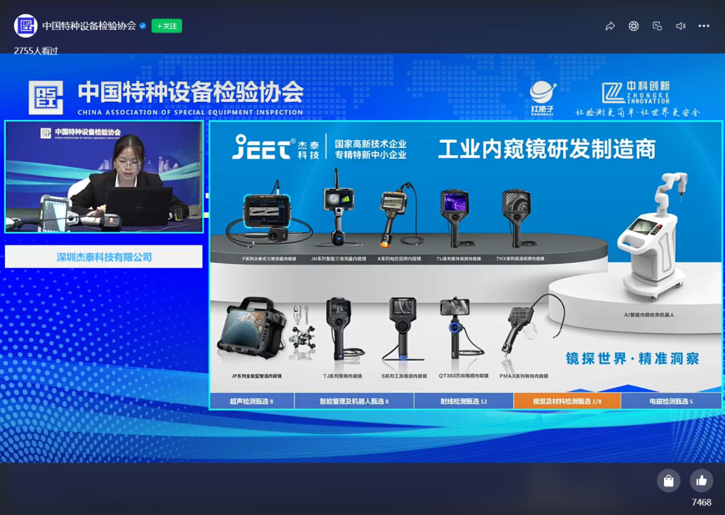
Task: Adjust the volume control slider
Action: [x=682, y=26]
